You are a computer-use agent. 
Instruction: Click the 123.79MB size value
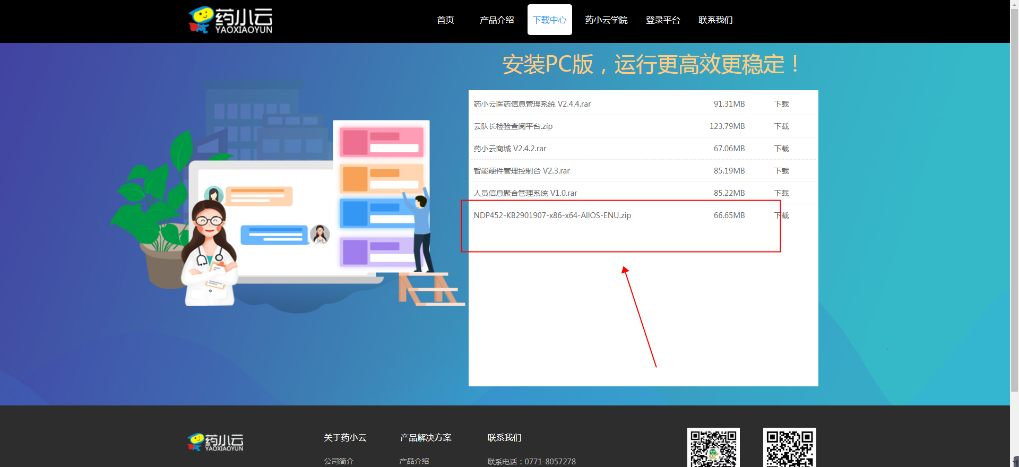pos(727,126)
